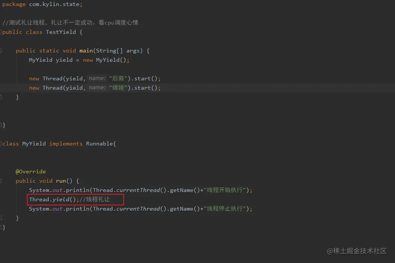Collapse the TestYield class fold marker
The width and height of the screenshot is (395, 263).
click(1, 32)
